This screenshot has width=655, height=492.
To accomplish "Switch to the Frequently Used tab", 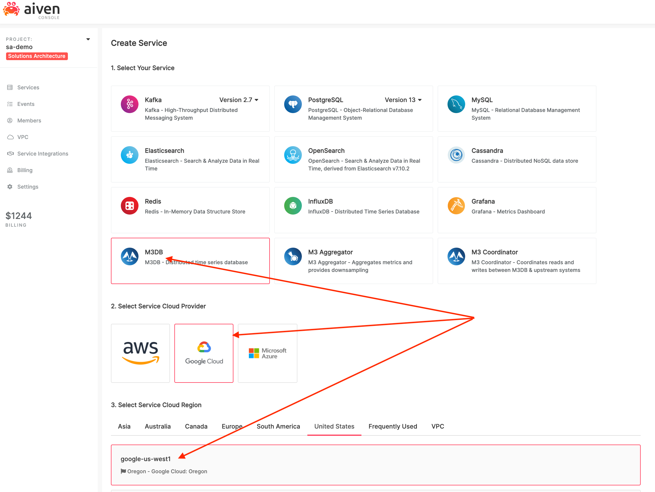I will 393,426.
